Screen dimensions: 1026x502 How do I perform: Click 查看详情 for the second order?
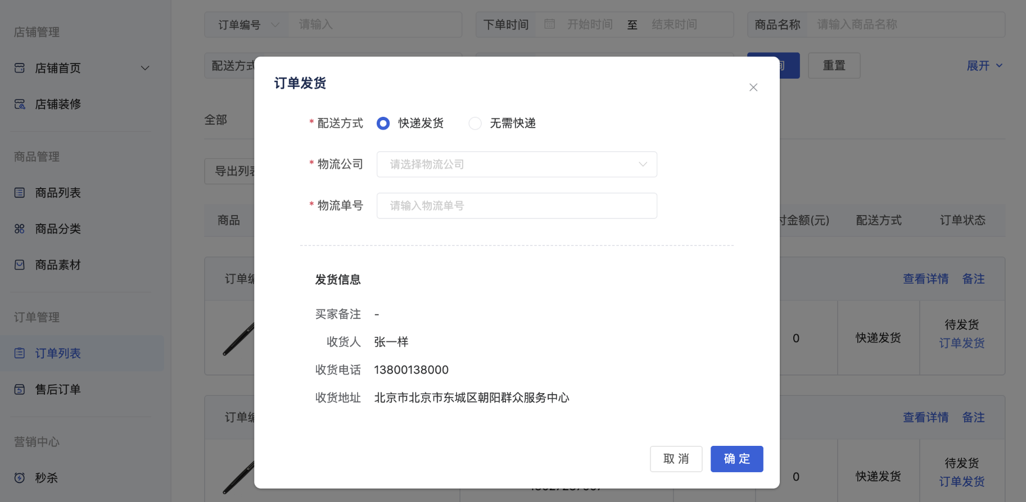click(925, 418)
